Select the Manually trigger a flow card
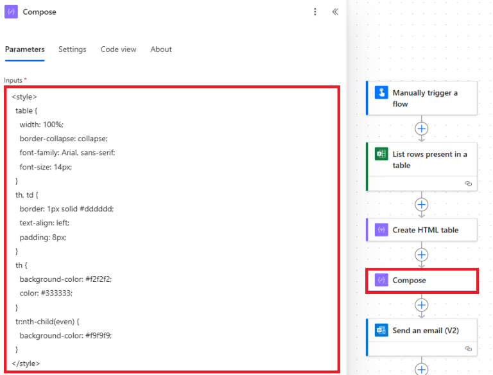493x375 pixels. coord(422,98)
